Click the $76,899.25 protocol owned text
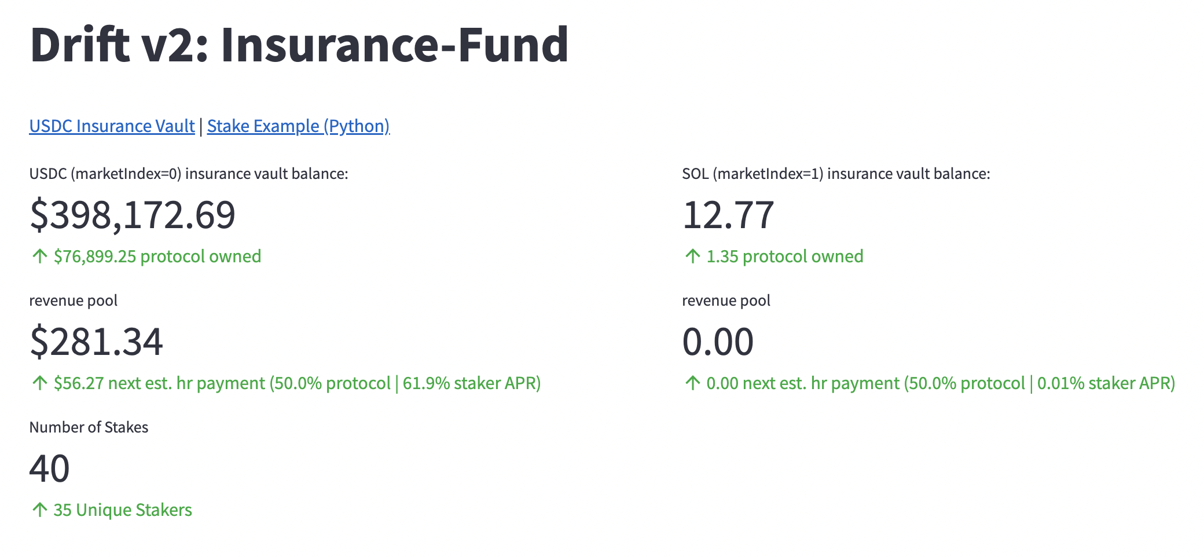1204x557 pixels. 157,256
